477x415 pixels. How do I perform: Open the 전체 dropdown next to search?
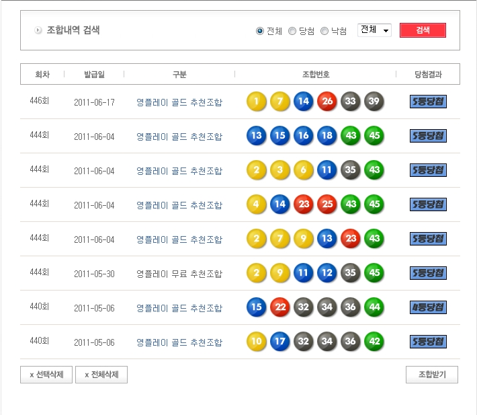374,30
